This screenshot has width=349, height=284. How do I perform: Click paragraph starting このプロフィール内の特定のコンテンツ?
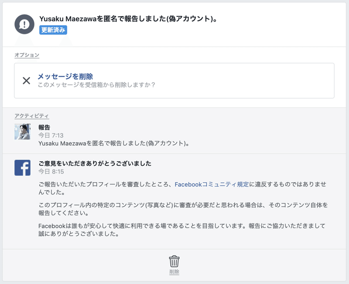point(183,209)
